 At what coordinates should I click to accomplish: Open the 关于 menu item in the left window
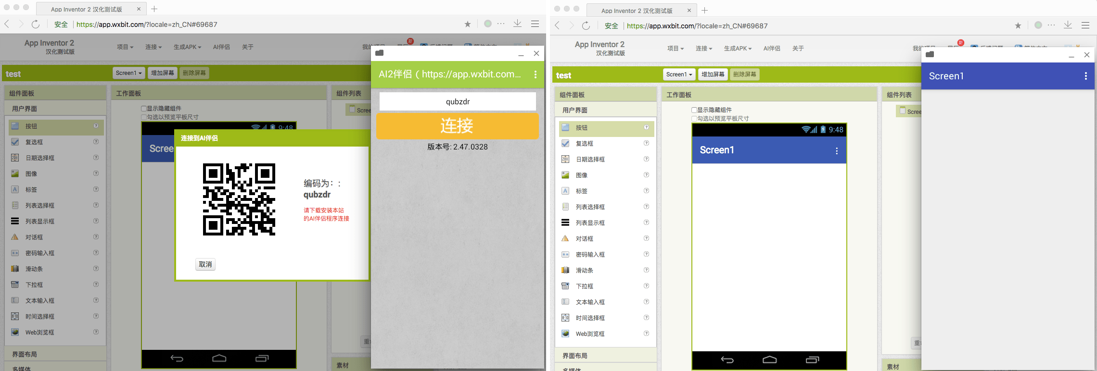[x=247, y=47]
